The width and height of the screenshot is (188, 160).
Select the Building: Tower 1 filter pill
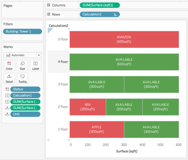click(x=22, y=31)
